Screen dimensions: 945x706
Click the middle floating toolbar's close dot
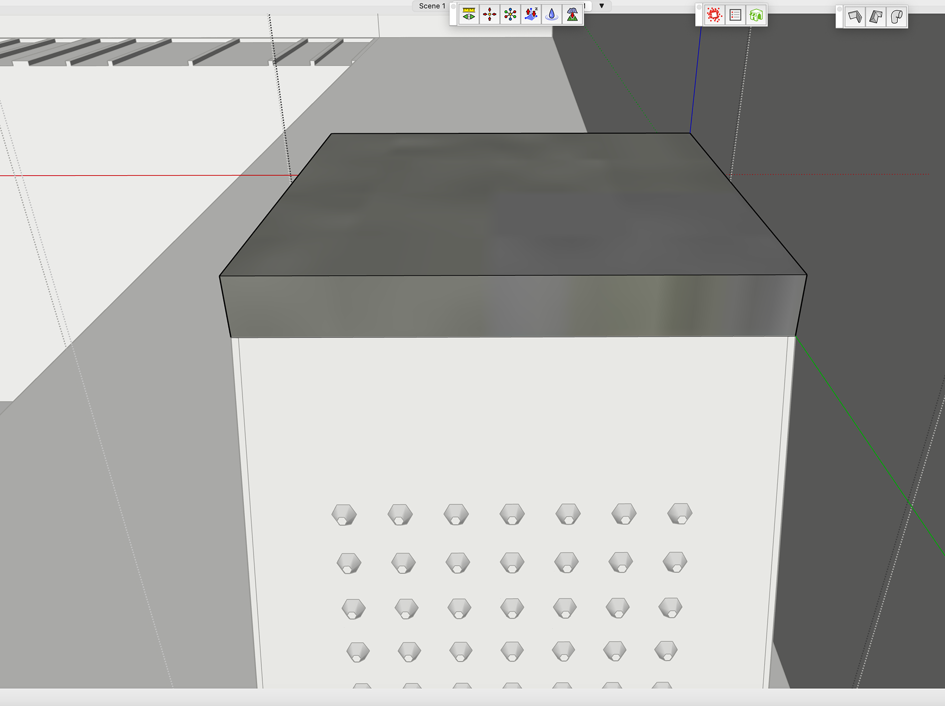click(x=699, y=7)
